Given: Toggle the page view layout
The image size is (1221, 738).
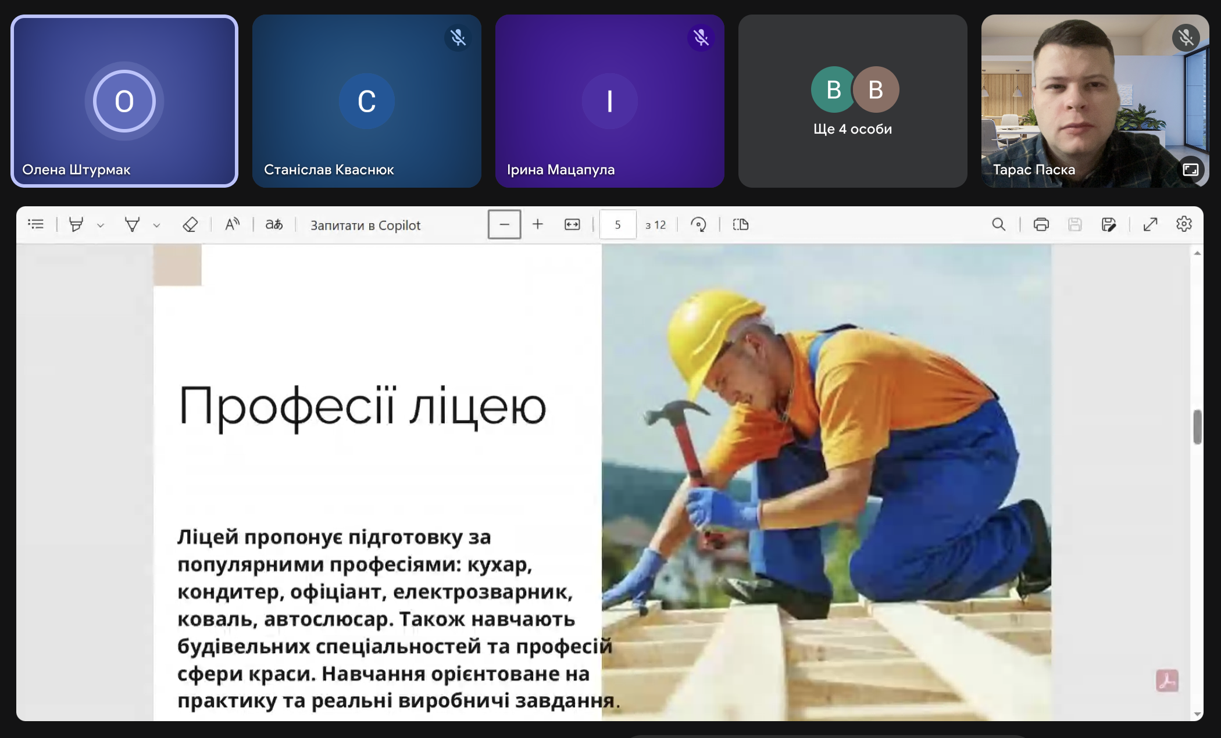Looking at the screenshot, I should click(740, 224).
